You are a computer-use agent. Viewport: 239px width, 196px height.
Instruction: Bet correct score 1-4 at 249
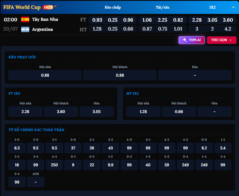[204, 165]
